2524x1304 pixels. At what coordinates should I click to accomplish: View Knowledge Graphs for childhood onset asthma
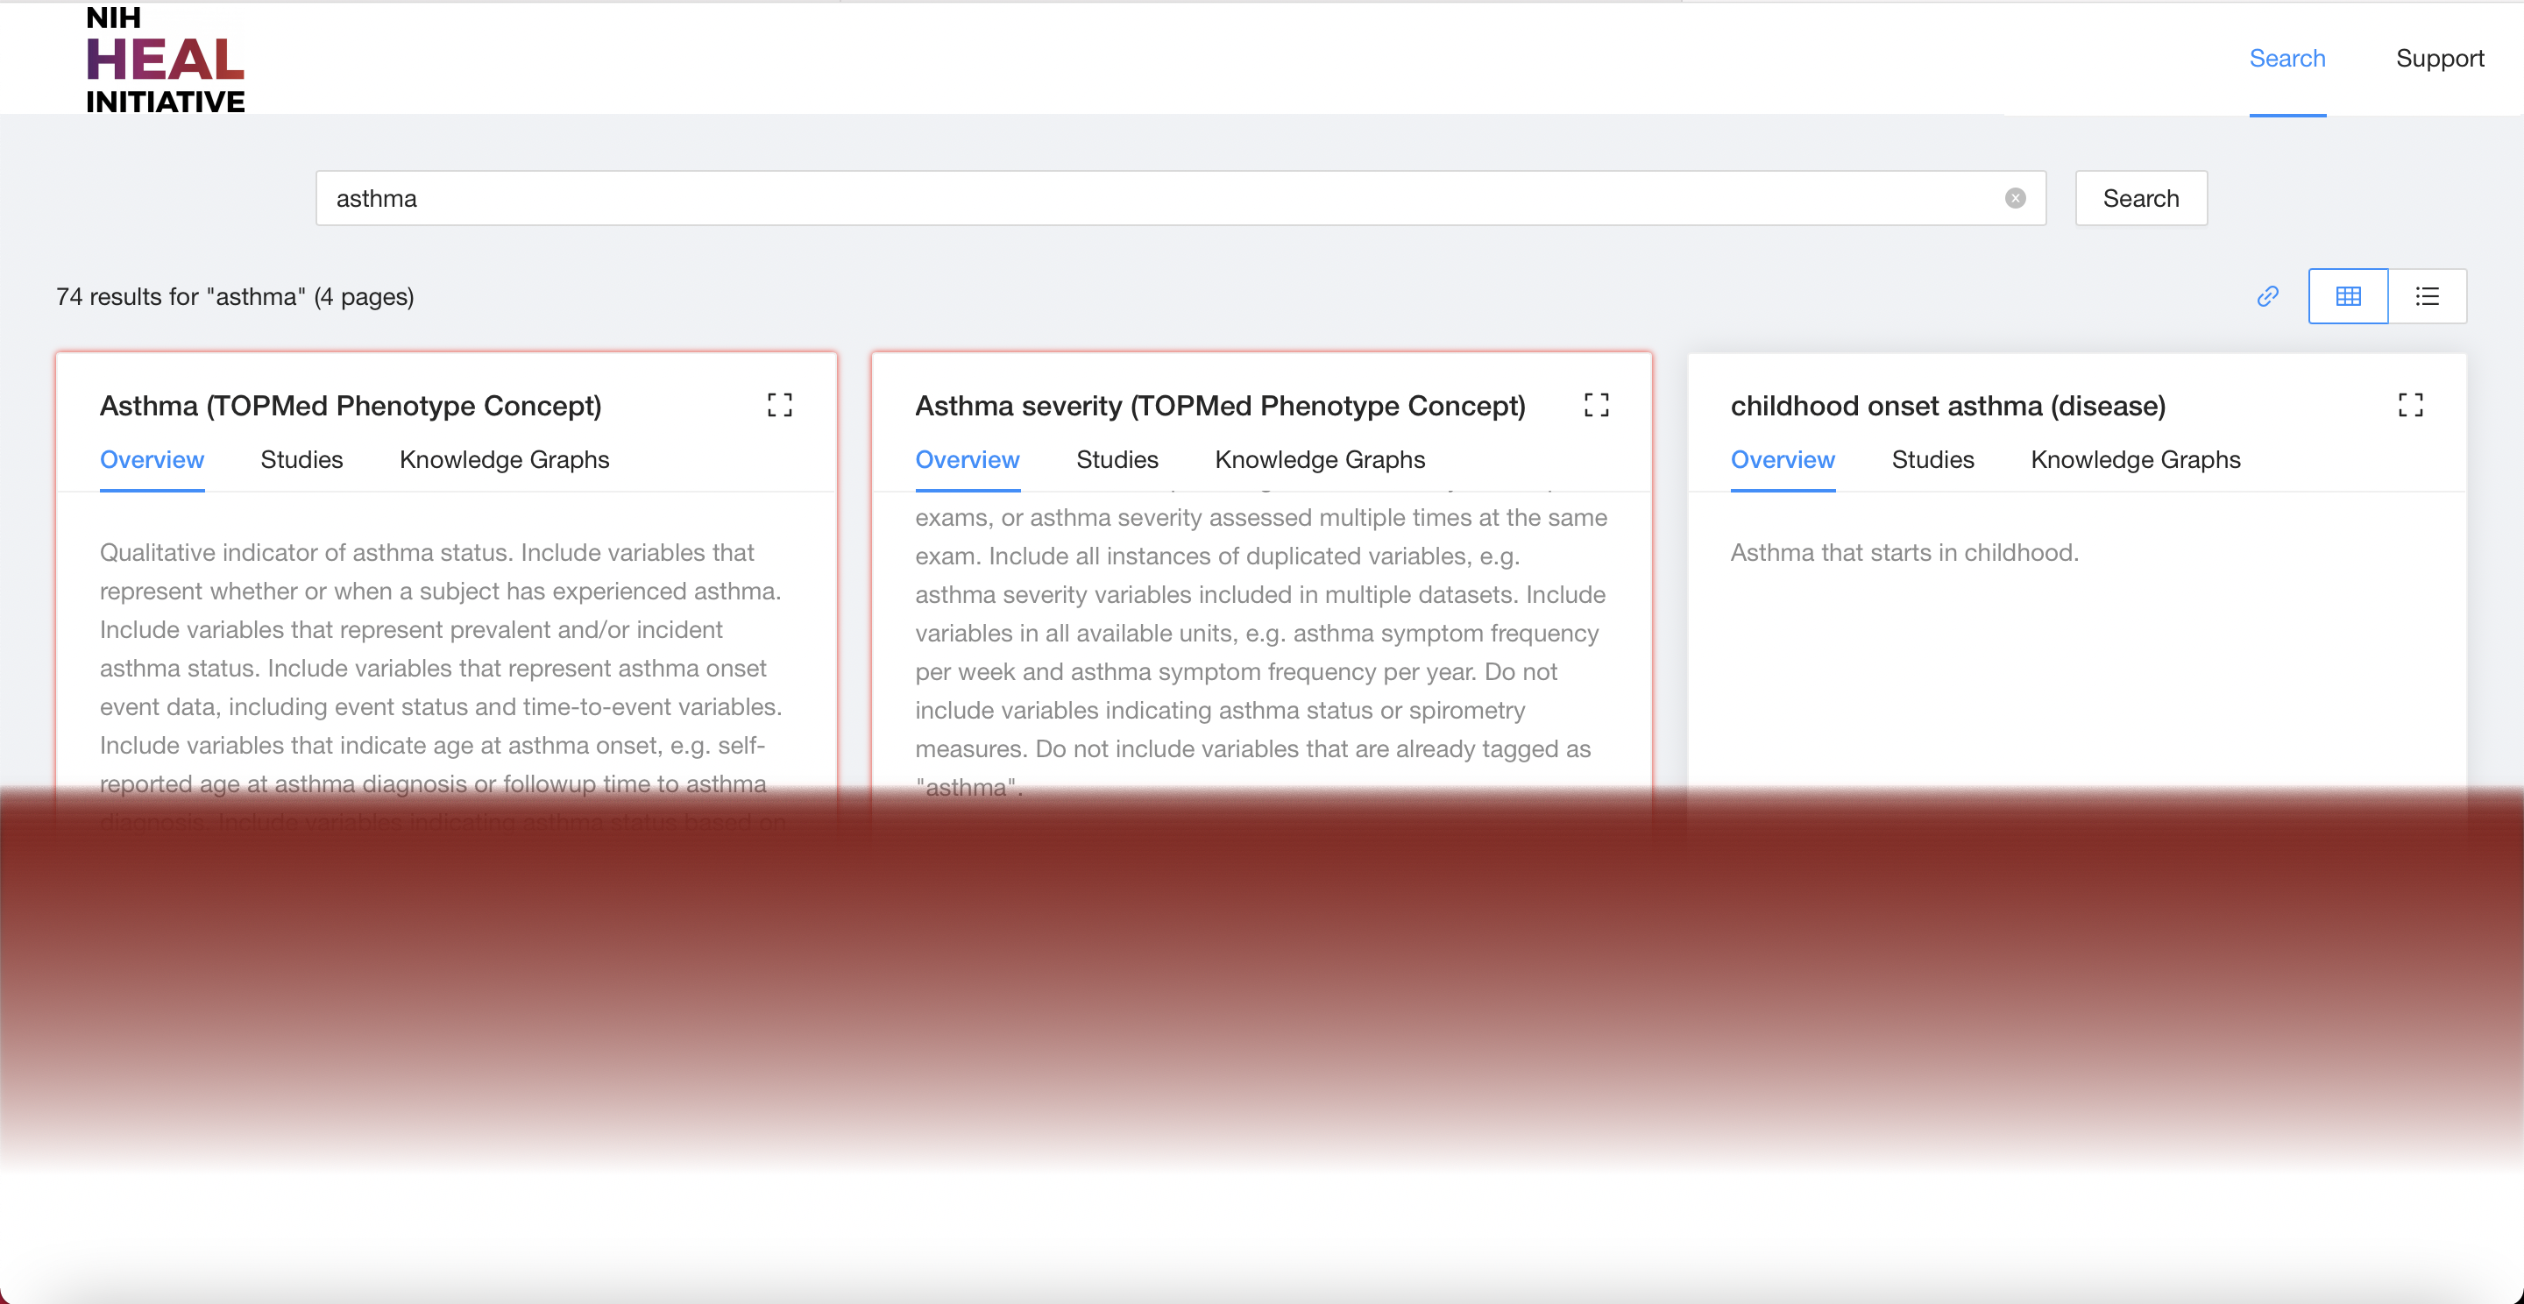tap(2135, 459)
